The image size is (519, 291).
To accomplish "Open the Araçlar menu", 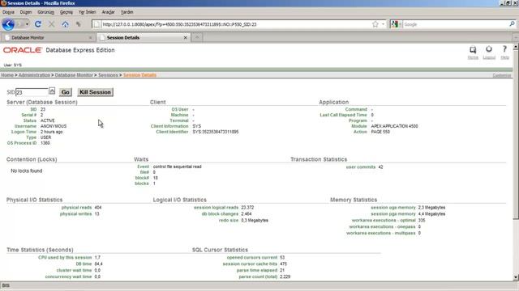I will point(108,12).
